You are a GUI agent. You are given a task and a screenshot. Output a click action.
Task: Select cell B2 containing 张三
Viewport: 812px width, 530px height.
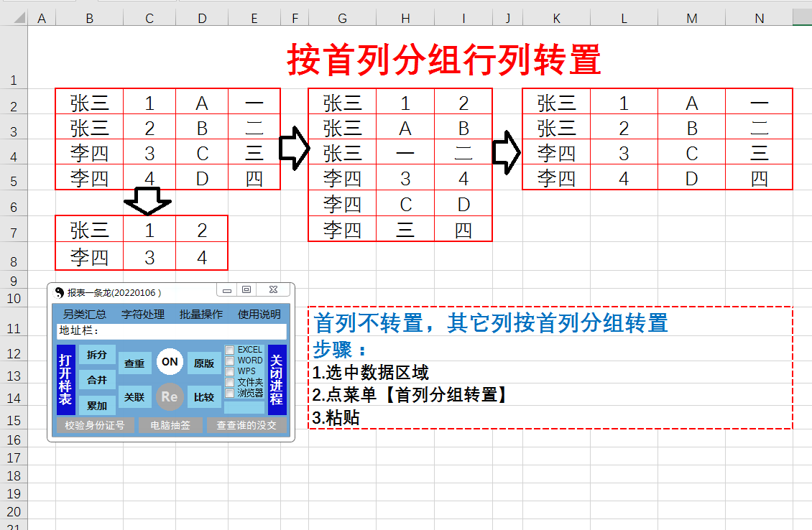point(90,103)
